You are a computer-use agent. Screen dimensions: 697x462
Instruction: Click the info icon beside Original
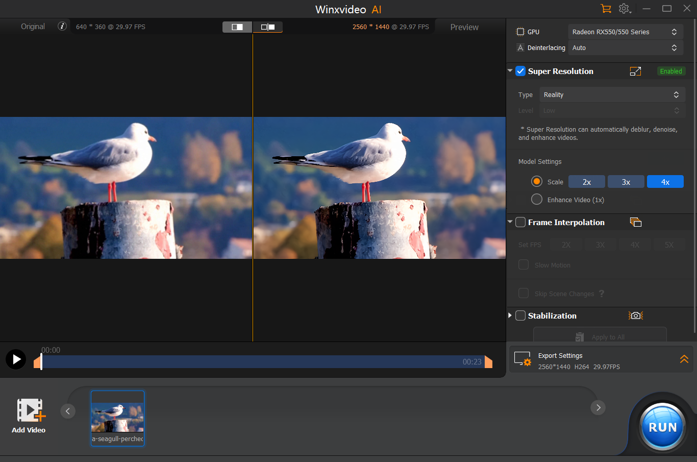click(x=62, y=27)
